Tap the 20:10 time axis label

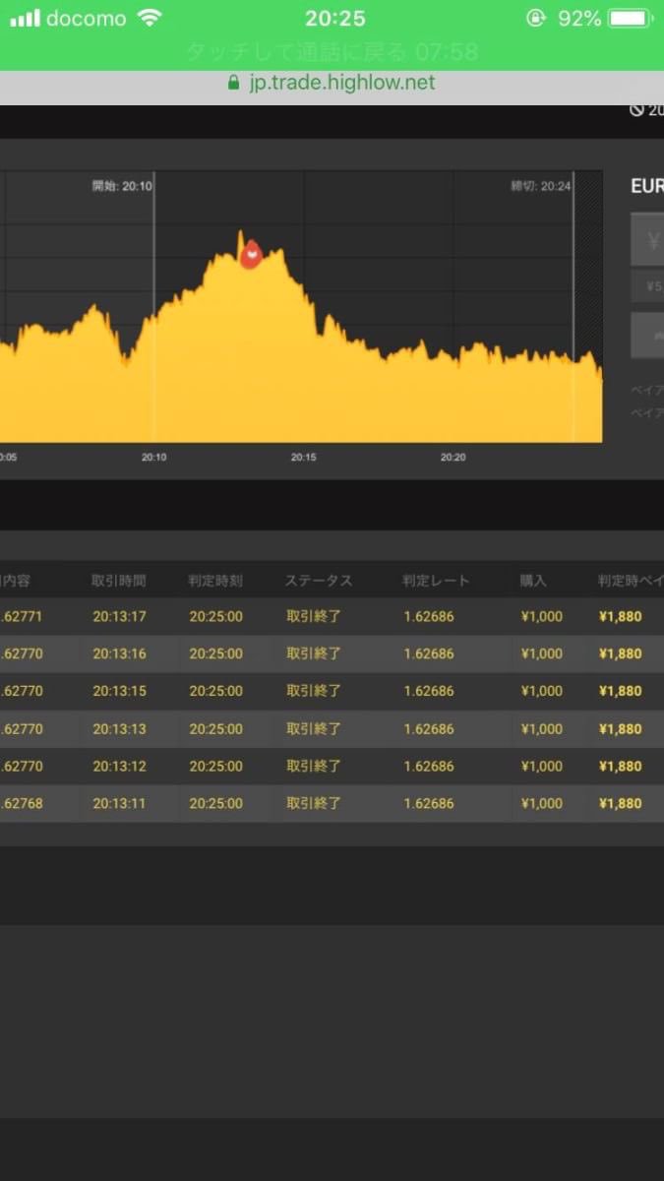(x=154, y=457)
